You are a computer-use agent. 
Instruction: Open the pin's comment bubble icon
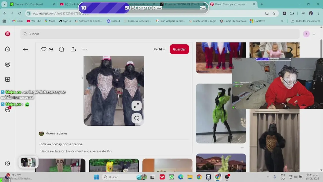[61, 49]
